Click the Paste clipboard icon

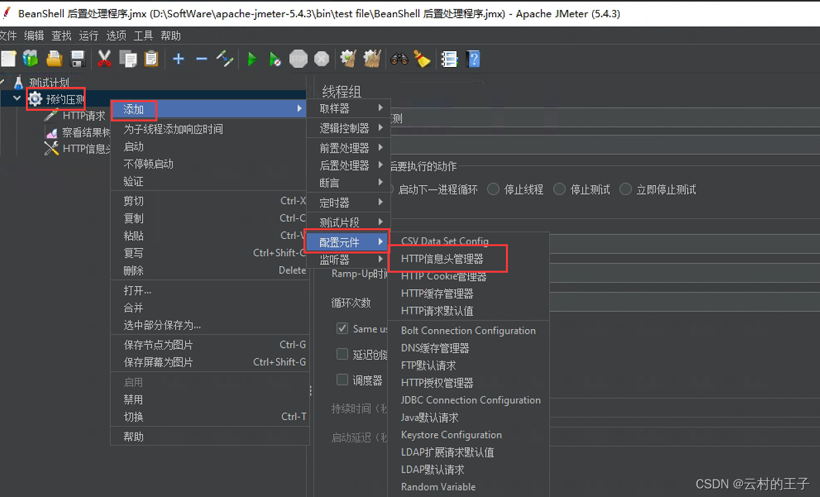point(151,59)
